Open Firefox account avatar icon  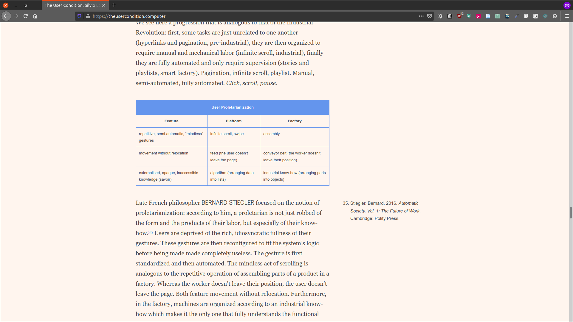(x=555, y=16)
